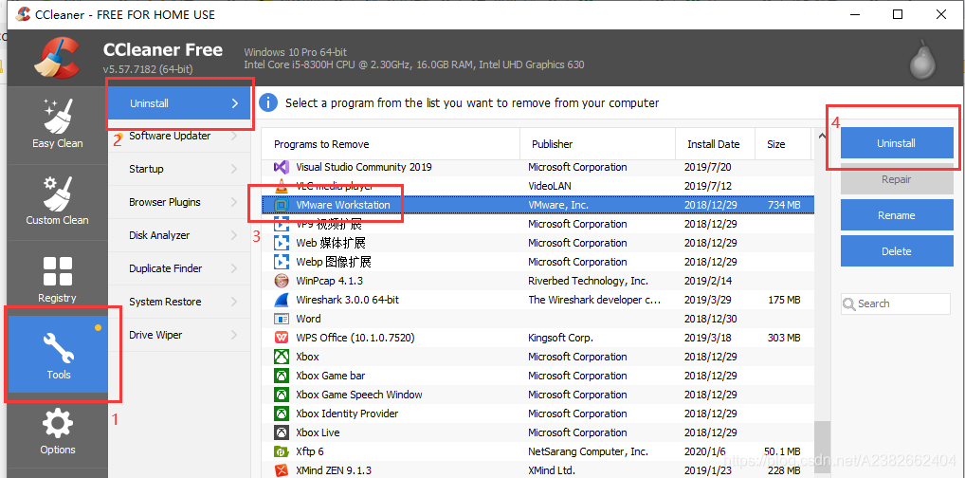
Task: Click the search magnifier icon
Action: pyautogui.click(x=849, y=303)
